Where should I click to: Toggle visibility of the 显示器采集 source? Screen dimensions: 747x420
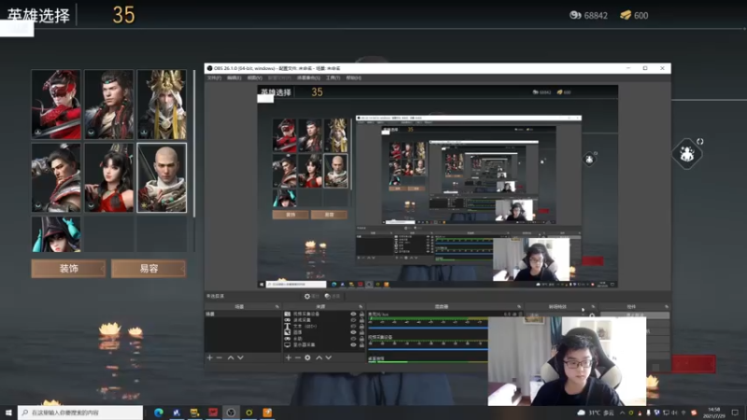[354, 344]
